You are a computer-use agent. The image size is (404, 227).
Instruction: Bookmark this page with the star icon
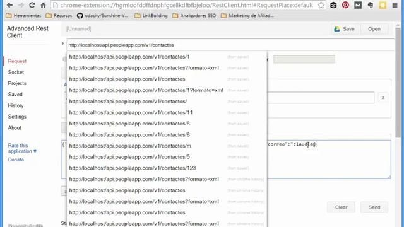[x=321, y=5]
